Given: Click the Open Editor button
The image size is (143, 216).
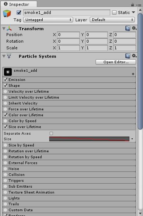Looking at the screenshot, I should coord(116,62).
